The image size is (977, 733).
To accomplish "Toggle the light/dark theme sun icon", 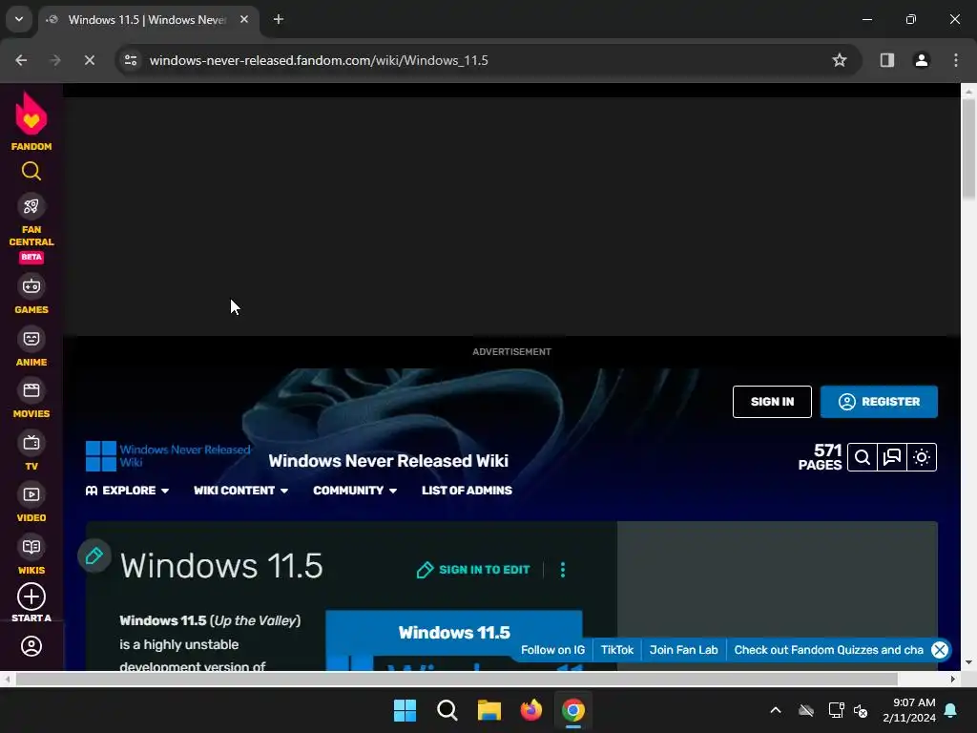I will coord(922,457).
